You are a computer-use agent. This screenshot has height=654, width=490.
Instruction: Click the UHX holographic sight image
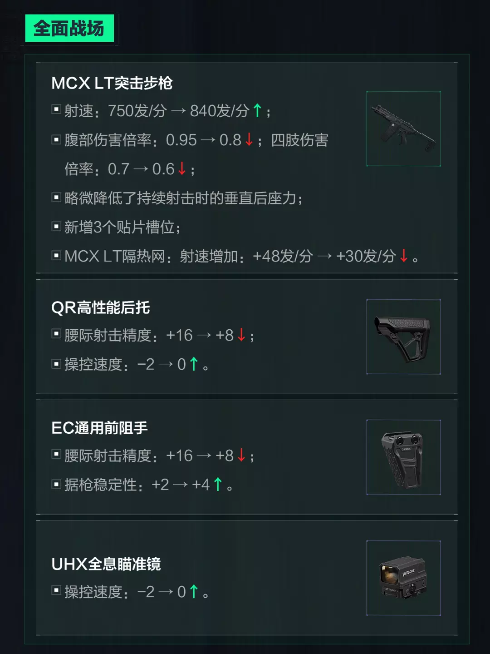403,578
